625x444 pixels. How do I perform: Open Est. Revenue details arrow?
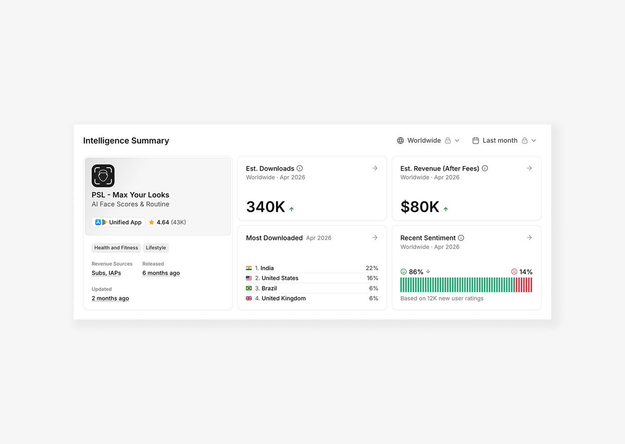529,168
